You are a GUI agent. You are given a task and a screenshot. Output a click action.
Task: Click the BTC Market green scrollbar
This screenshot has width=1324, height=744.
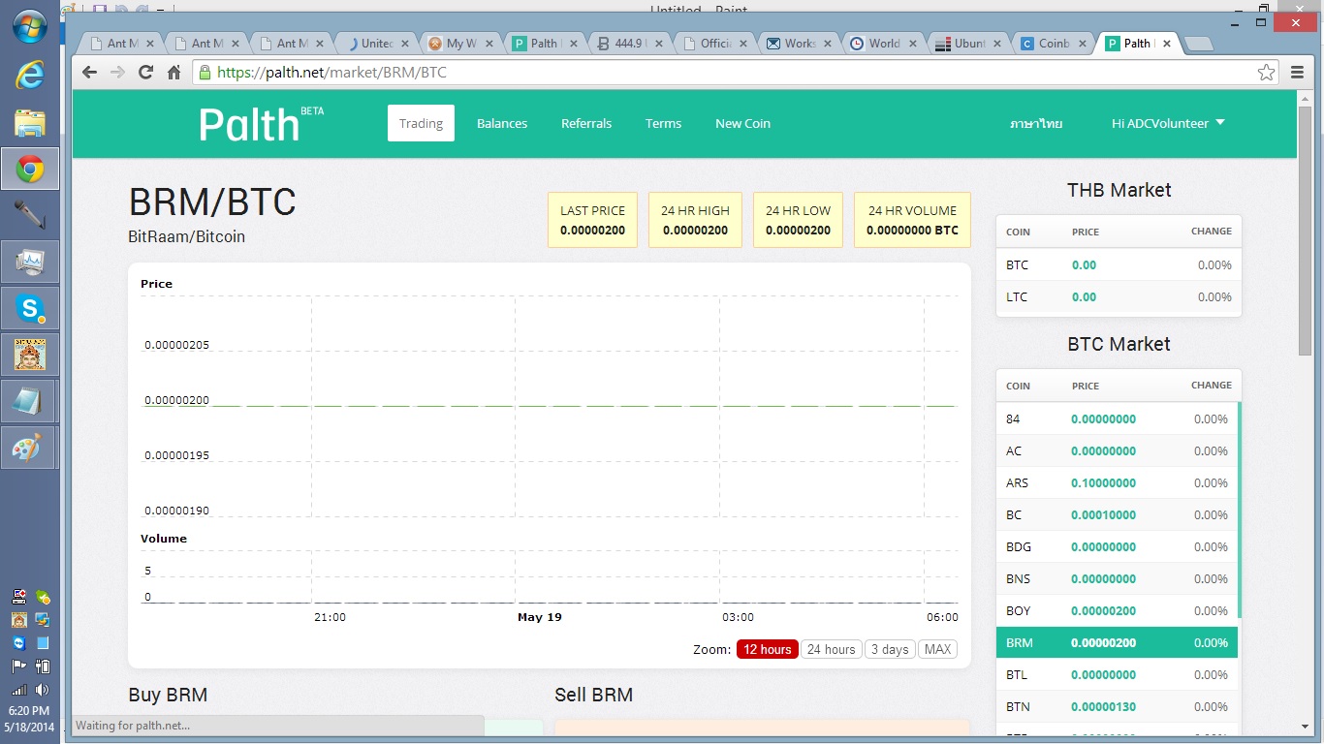1240,511
